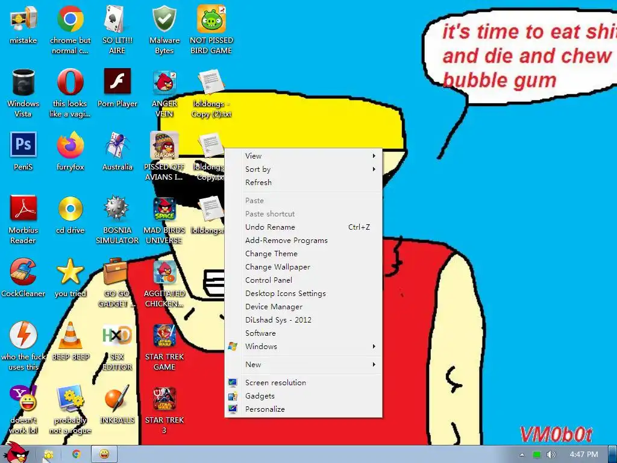The image size is (617, 463).
Task: Click the green battery tray icon
Action: (536, 455)
